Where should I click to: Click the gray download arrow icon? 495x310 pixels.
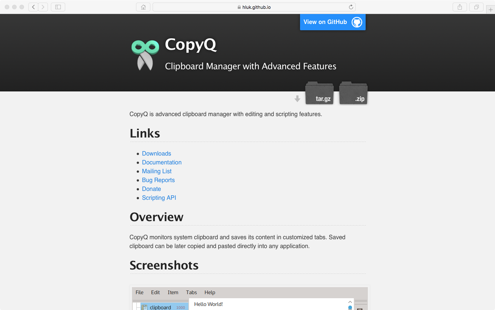click(x=297, y=98)
